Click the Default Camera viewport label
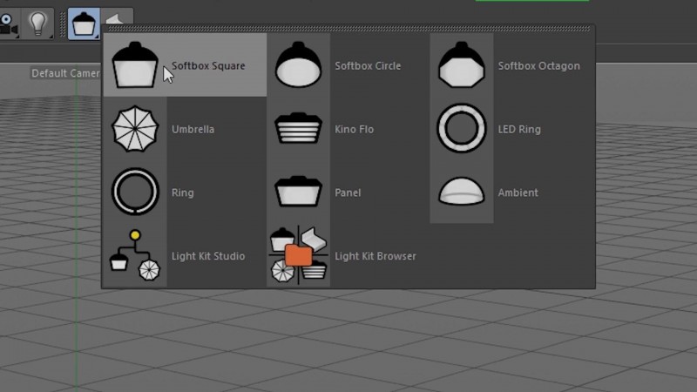 (65, 73)
